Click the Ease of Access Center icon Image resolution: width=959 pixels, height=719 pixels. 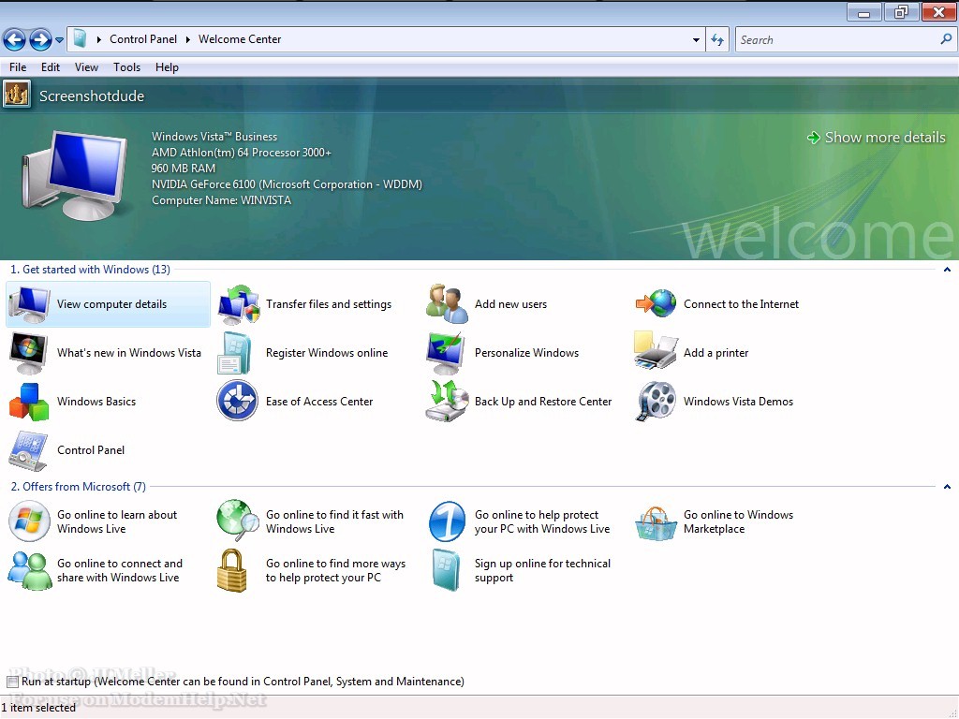(237, 401)
